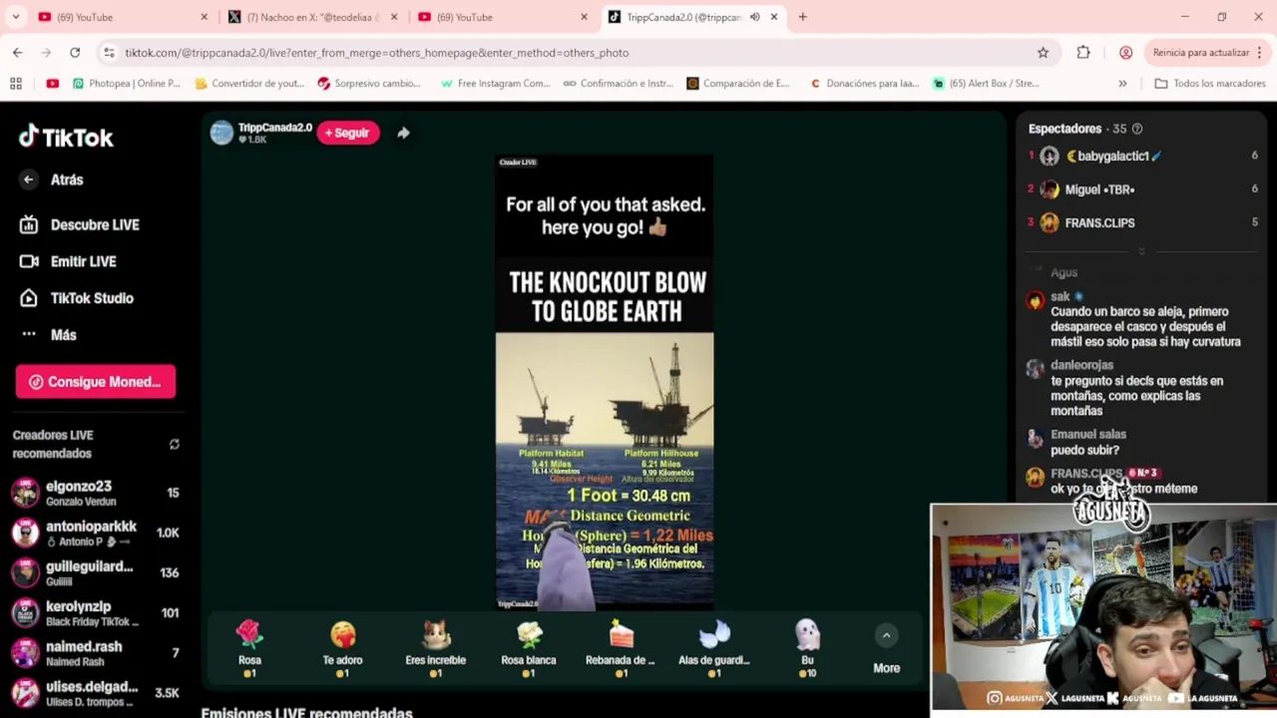Open Donaciones para laa... bookmark
Viewport: 1277px width, 718px height.
(x=864, y=84)
